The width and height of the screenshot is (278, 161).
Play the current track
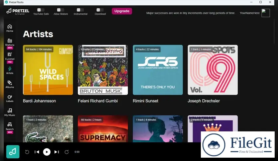(47, 152)
